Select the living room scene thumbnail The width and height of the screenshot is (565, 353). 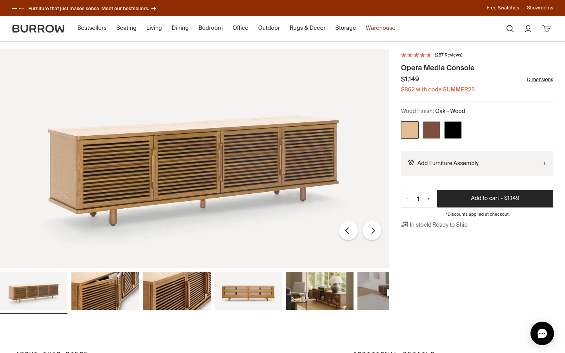coord(320,291)
